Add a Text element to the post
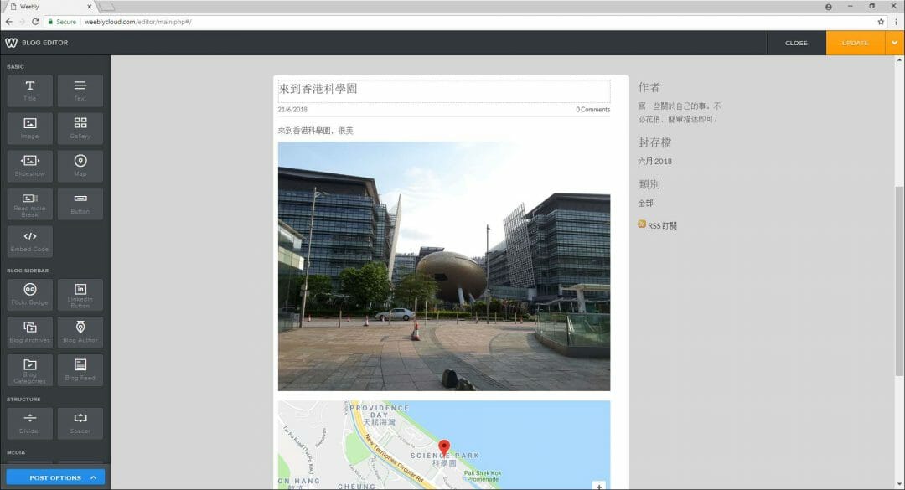 [x=80, y=90]
